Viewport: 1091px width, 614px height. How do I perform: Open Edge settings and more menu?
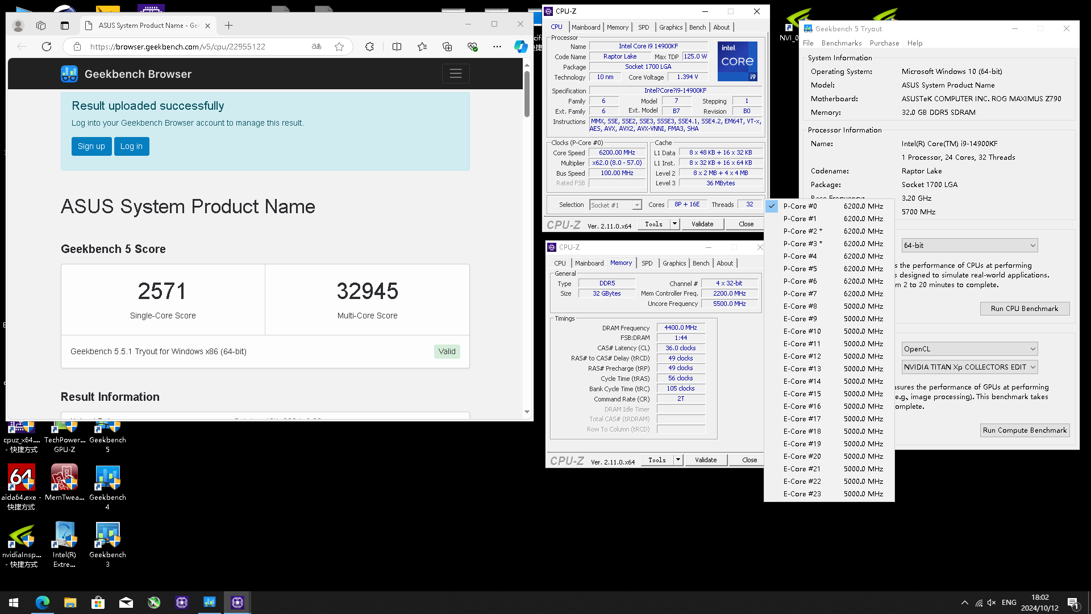(497, 47)
